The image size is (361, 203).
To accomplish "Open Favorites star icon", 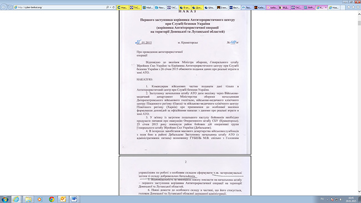I will pos(353,7).
